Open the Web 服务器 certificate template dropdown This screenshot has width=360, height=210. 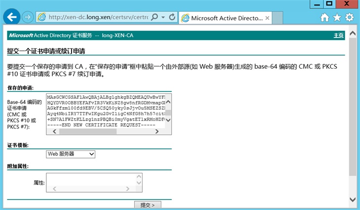[x=71, y=154]
